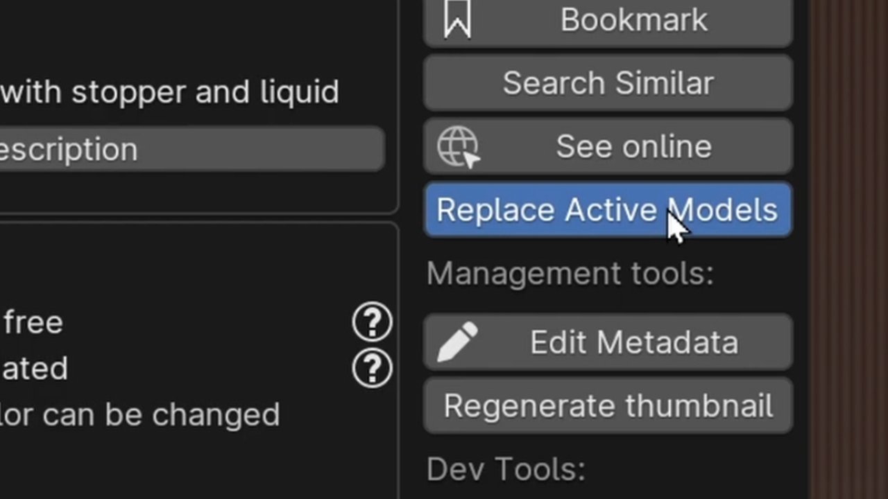This screenshot has width=888, height=499.
Task: Click the bookmark ribbon icon
Action: coord(457,19)
